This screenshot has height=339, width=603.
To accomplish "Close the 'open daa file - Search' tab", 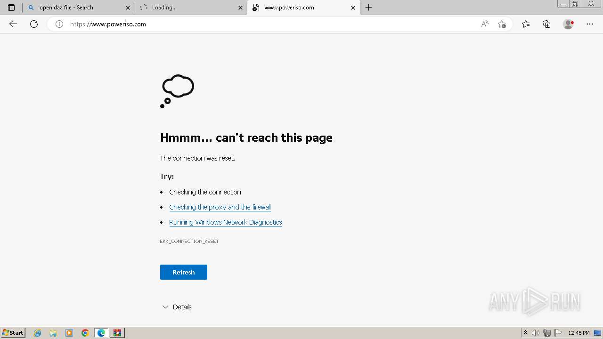I will click(128, 8).
